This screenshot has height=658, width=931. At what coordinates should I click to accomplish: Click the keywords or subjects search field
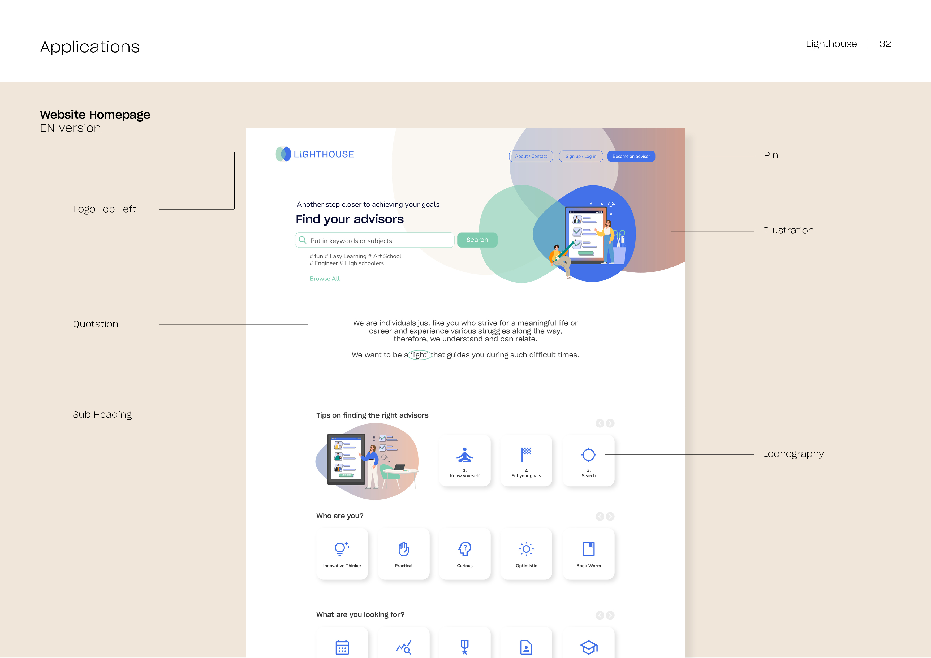coord(375,240)
